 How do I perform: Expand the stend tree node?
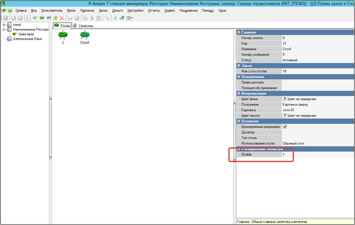[4, 25]
